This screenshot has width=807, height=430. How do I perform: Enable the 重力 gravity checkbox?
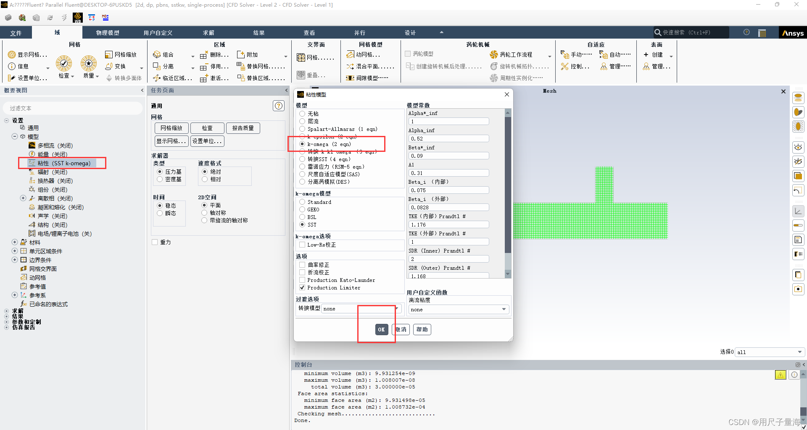click(x=155, y=242)
